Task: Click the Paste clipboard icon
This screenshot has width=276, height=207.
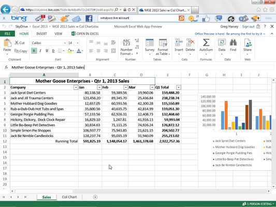Action: [7, 43]
